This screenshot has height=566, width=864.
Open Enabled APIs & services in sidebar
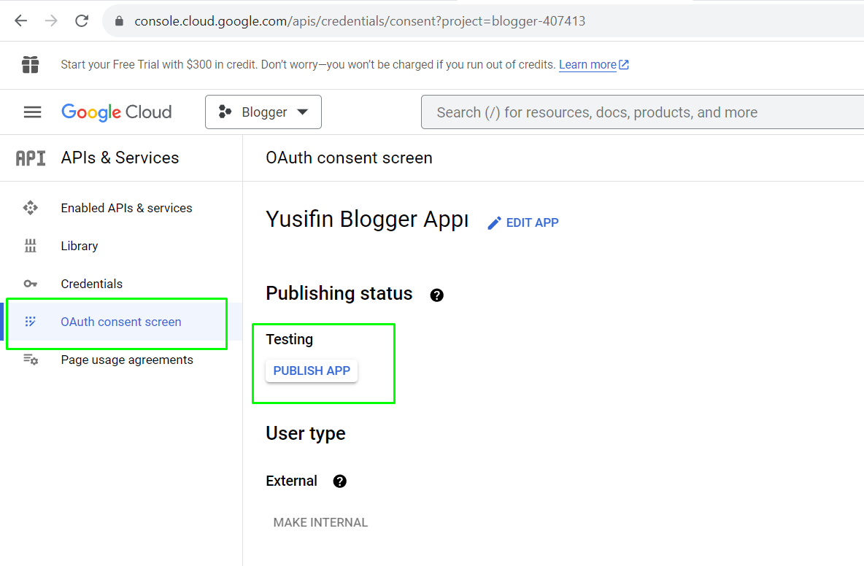click(x=121, y=208)
